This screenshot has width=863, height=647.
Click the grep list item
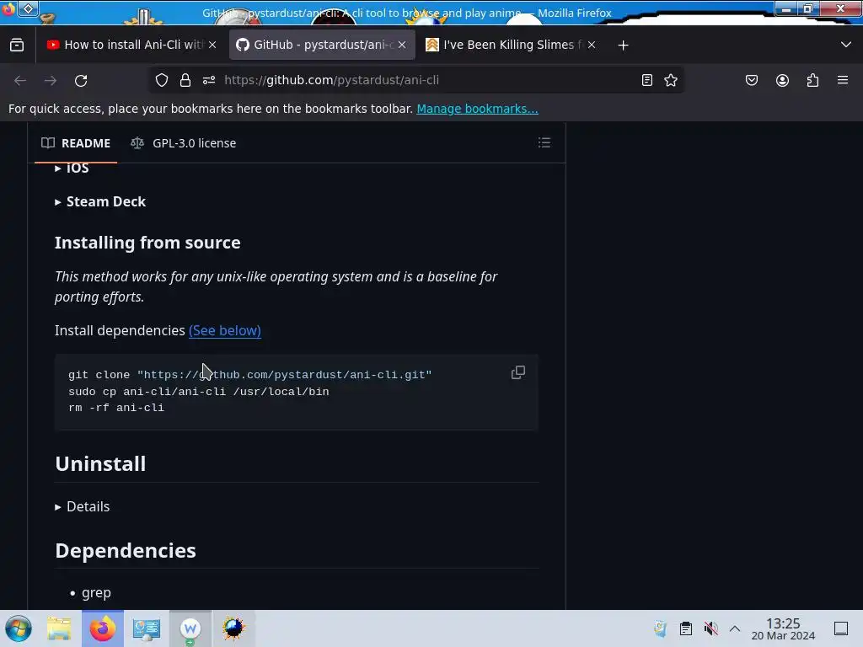pyautogui.click(x=96, y=593)
